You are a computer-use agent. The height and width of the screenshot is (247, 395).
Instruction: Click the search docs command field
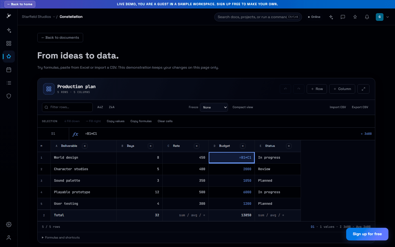[x=258, y=17]
